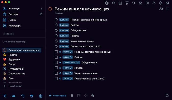The height and width of the screenshot is (100, 172).
Task: Click Шаблон badge on Обед и отдых row
Action: tap(64, 30)
